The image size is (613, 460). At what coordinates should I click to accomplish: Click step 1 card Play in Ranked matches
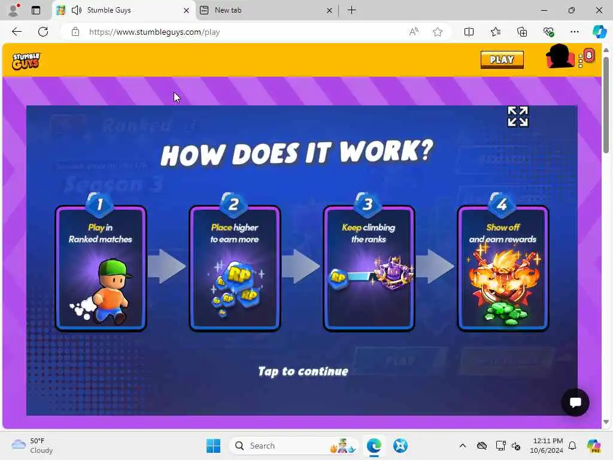pos(101,268)
